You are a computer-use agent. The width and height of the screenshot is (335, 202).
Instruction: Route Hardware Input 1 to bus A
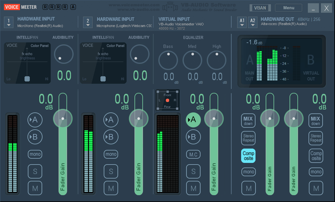click(35, 120)
